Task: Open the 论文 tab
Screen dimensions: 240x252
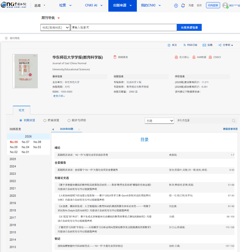Action: point(21,110)
